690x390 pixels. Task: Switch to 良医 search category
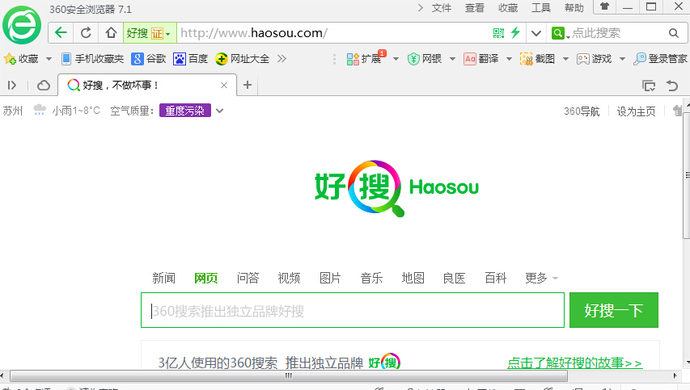pos(454,278)
